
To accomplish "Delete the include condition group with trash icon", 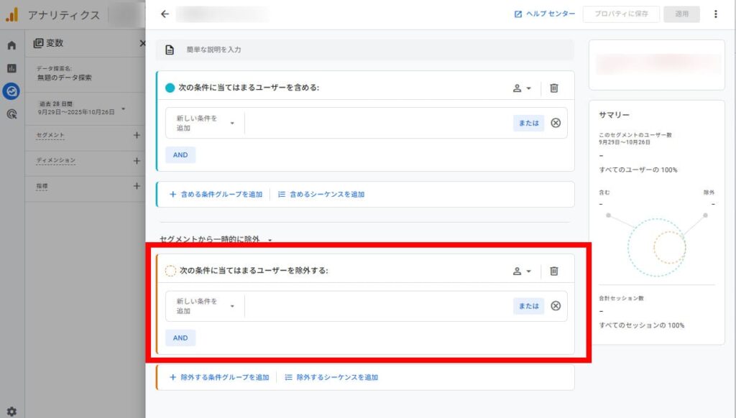I will [553, 88].
